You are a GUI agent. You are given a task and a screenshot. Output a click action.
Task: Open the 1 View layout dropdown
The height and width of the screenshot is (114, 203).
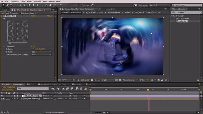tap(144, 80)
